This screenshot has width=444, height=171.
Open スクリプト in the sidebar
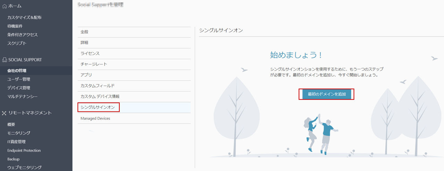[x=17, y=43]
